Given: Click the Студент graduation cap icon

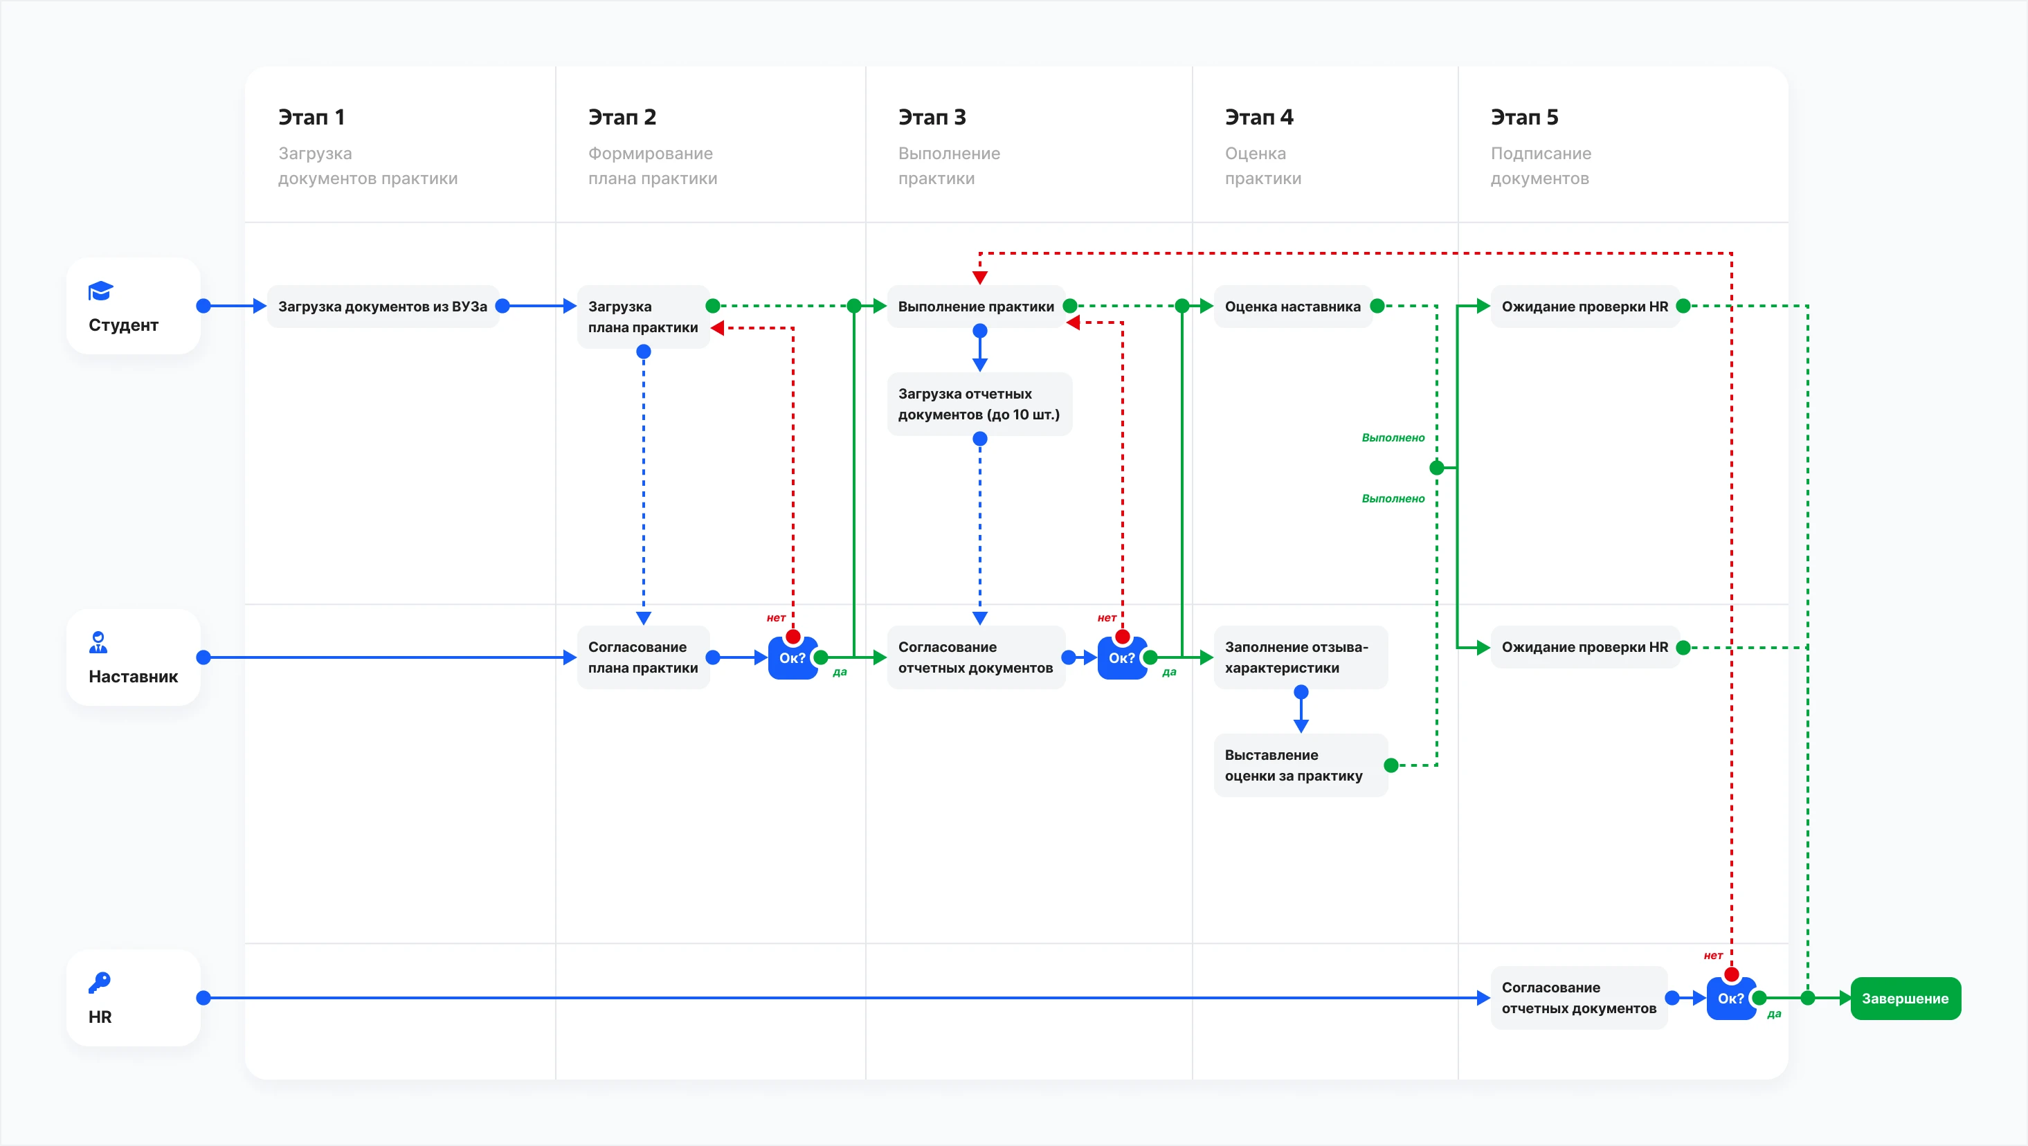Looking at the screenshot, I should pos(101,291).
